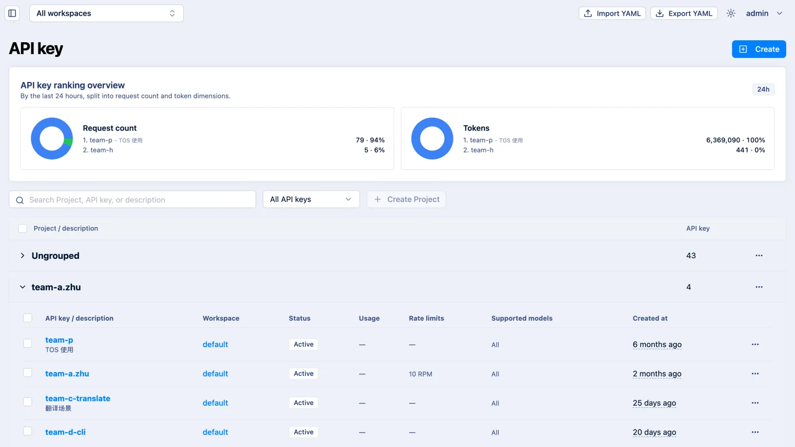
Task: Open the team-d-cli API key link
Action: pyautogui.click(x=65, y=432)
